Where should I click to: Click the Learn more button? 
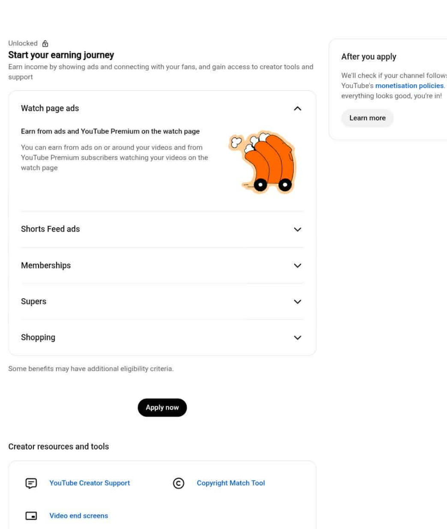[367, 118]
